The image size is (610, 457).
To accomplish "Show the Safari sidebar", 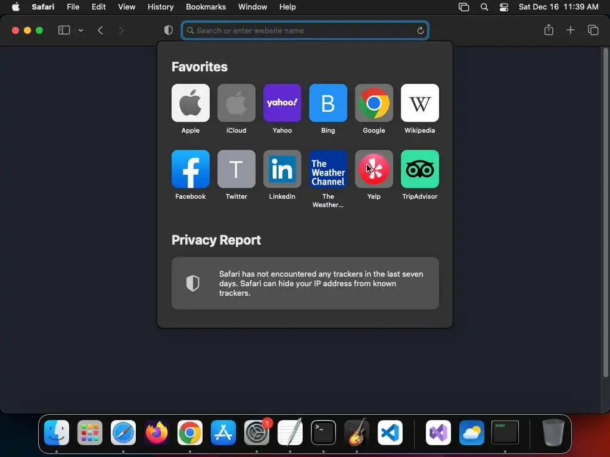I will pos(64,30).
